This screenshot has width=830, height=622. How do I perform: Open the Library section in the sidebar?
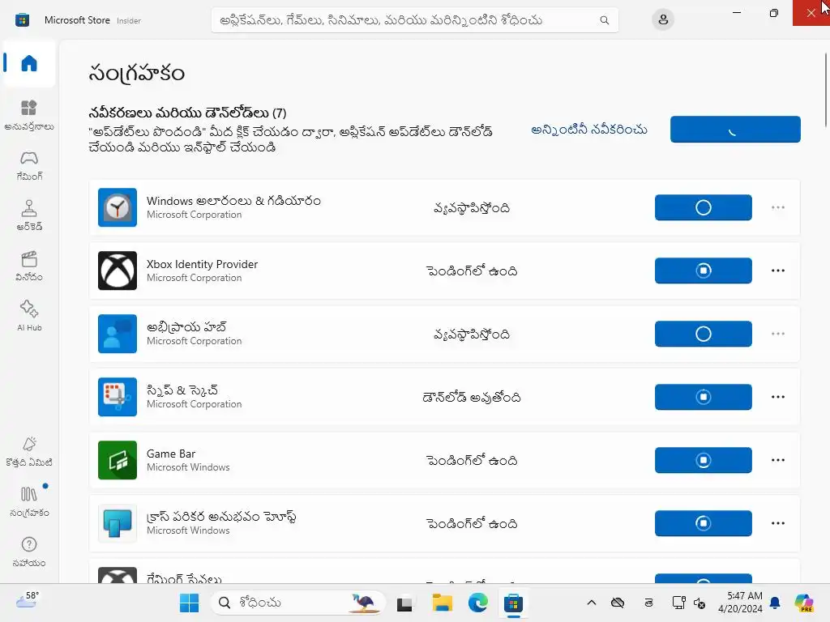click(x=29, y=502)
